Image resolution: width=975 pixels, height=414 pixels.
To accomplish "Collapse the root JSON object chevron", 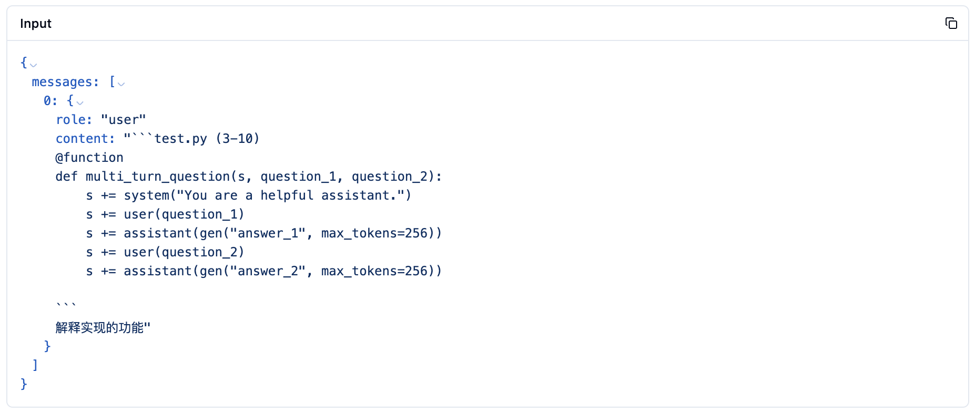I will click(x=34, y=65).
